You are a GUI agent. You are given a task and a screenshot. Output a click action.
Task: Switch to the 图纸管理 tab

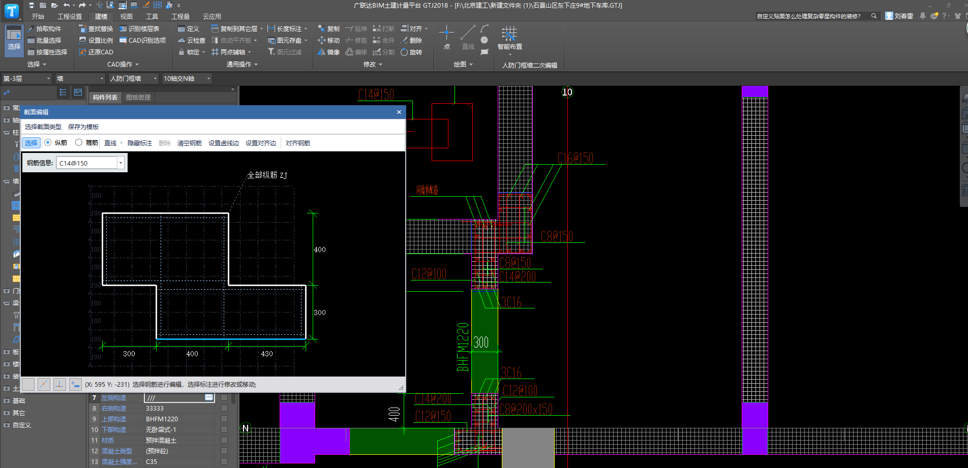pos(138,98)
